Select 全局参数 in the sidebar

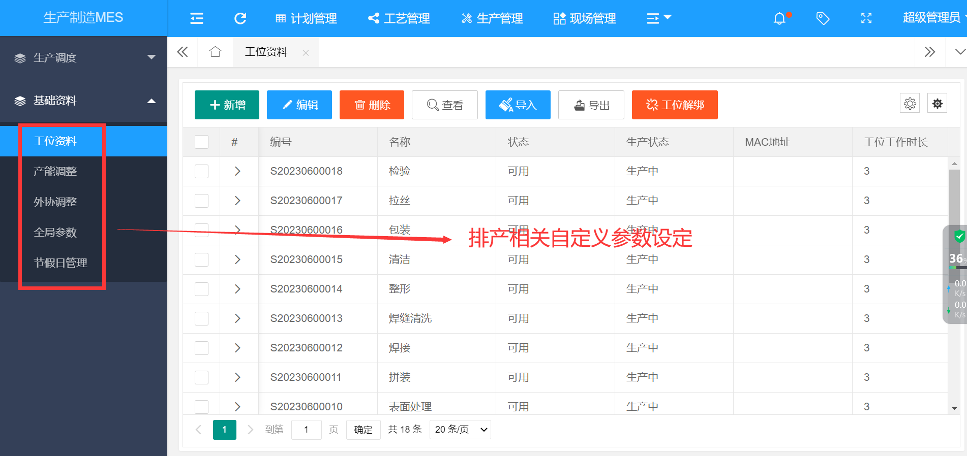[x=55, y=233]
